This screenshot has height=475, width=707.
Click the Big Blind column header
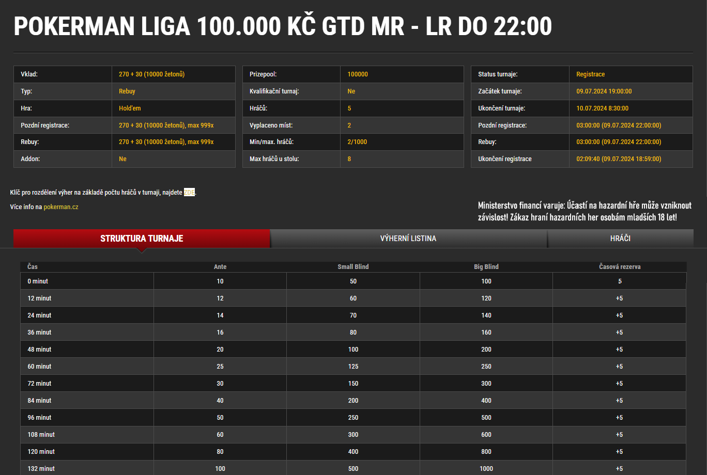point(486,267)
